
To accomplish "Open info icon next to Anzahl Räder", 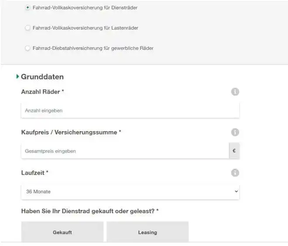I will (235, 92).
